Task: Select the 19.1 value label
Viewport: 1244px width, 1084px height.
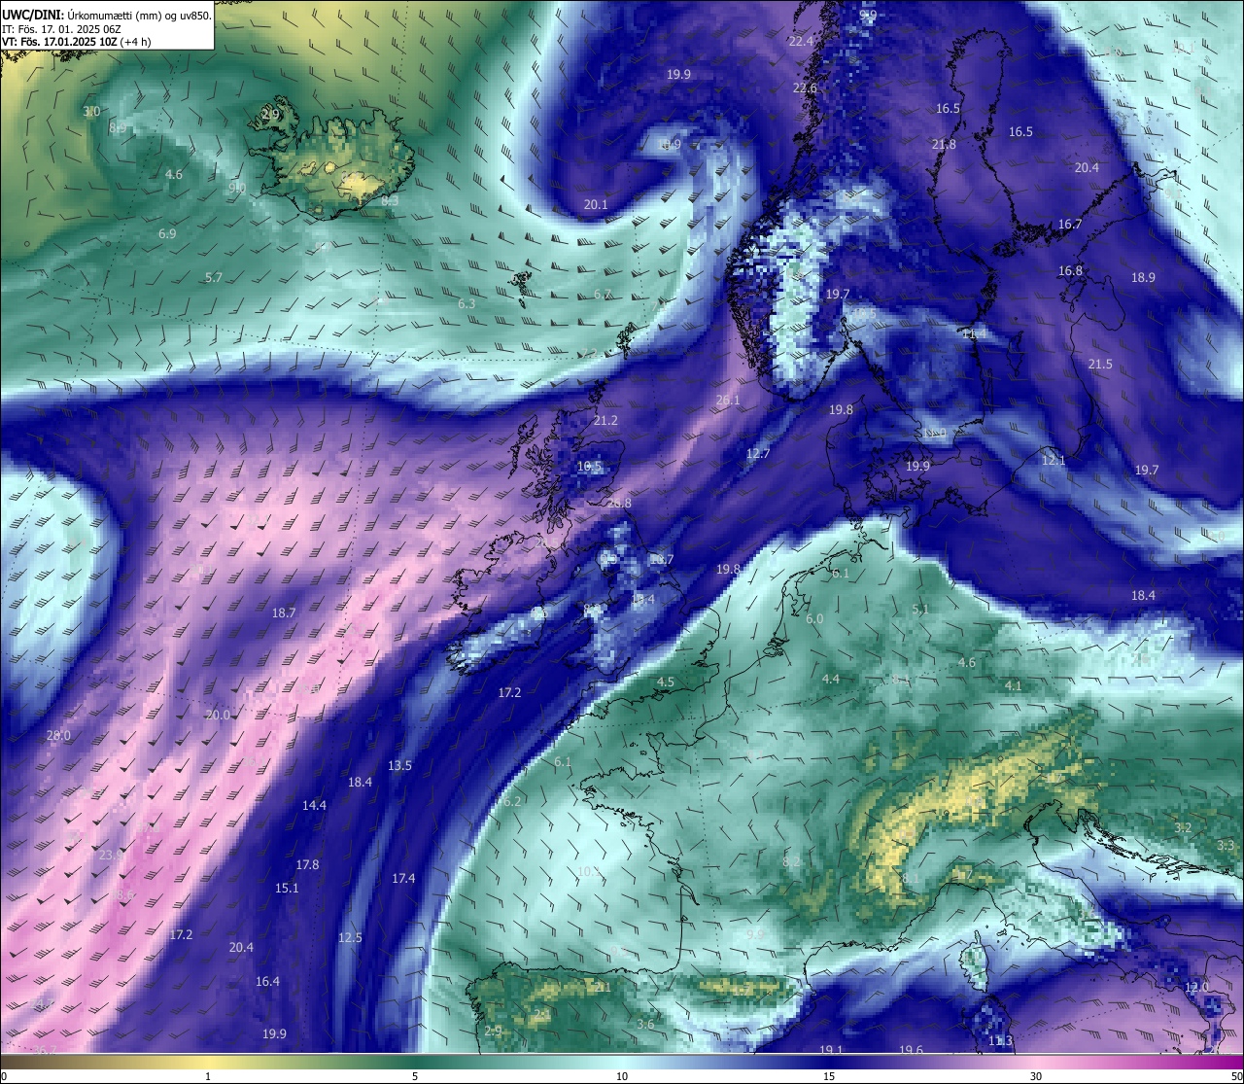Action: (x=831, y=1049)
